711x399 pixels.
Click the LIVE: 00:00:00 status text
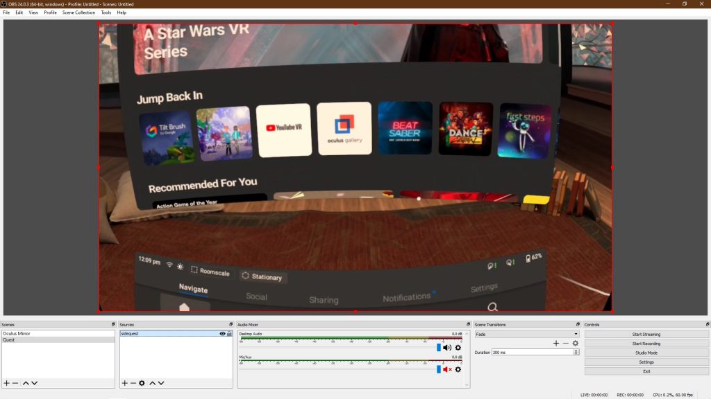594,395
